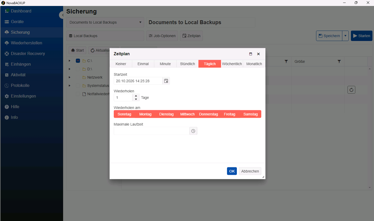Click the Geräte sidebar icon
The height and width of the screenshot is (221, 374).
[7, 22]
